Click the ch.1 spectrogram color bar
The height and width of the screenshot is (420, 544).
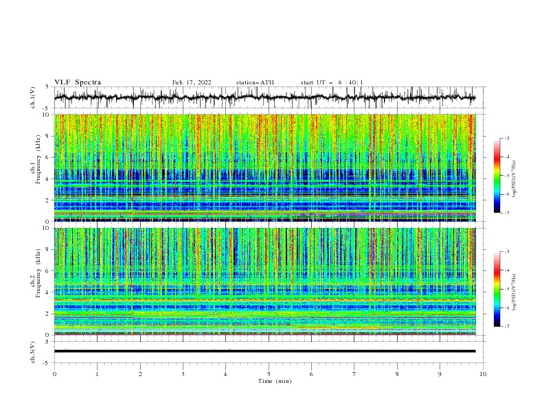click(497, 176)
